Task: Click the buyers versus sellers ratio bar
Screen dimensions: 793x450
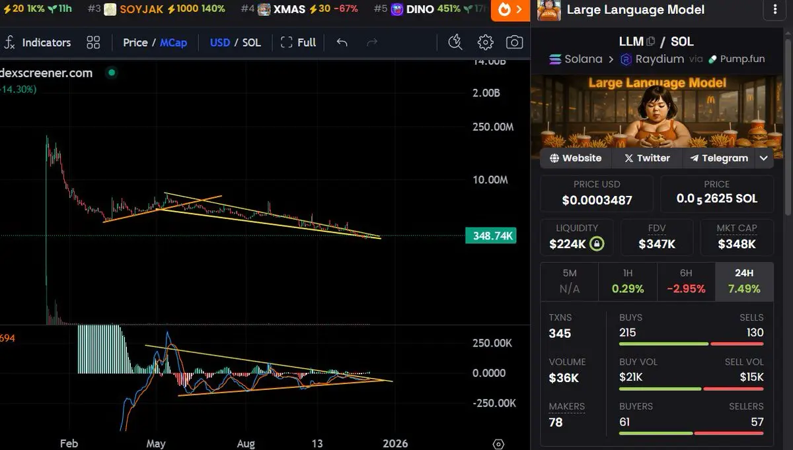Action: tap(691, 434)
